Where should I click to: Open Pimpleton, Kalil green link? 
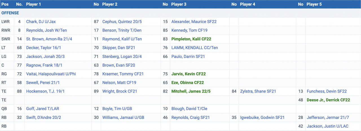point(191,39)
